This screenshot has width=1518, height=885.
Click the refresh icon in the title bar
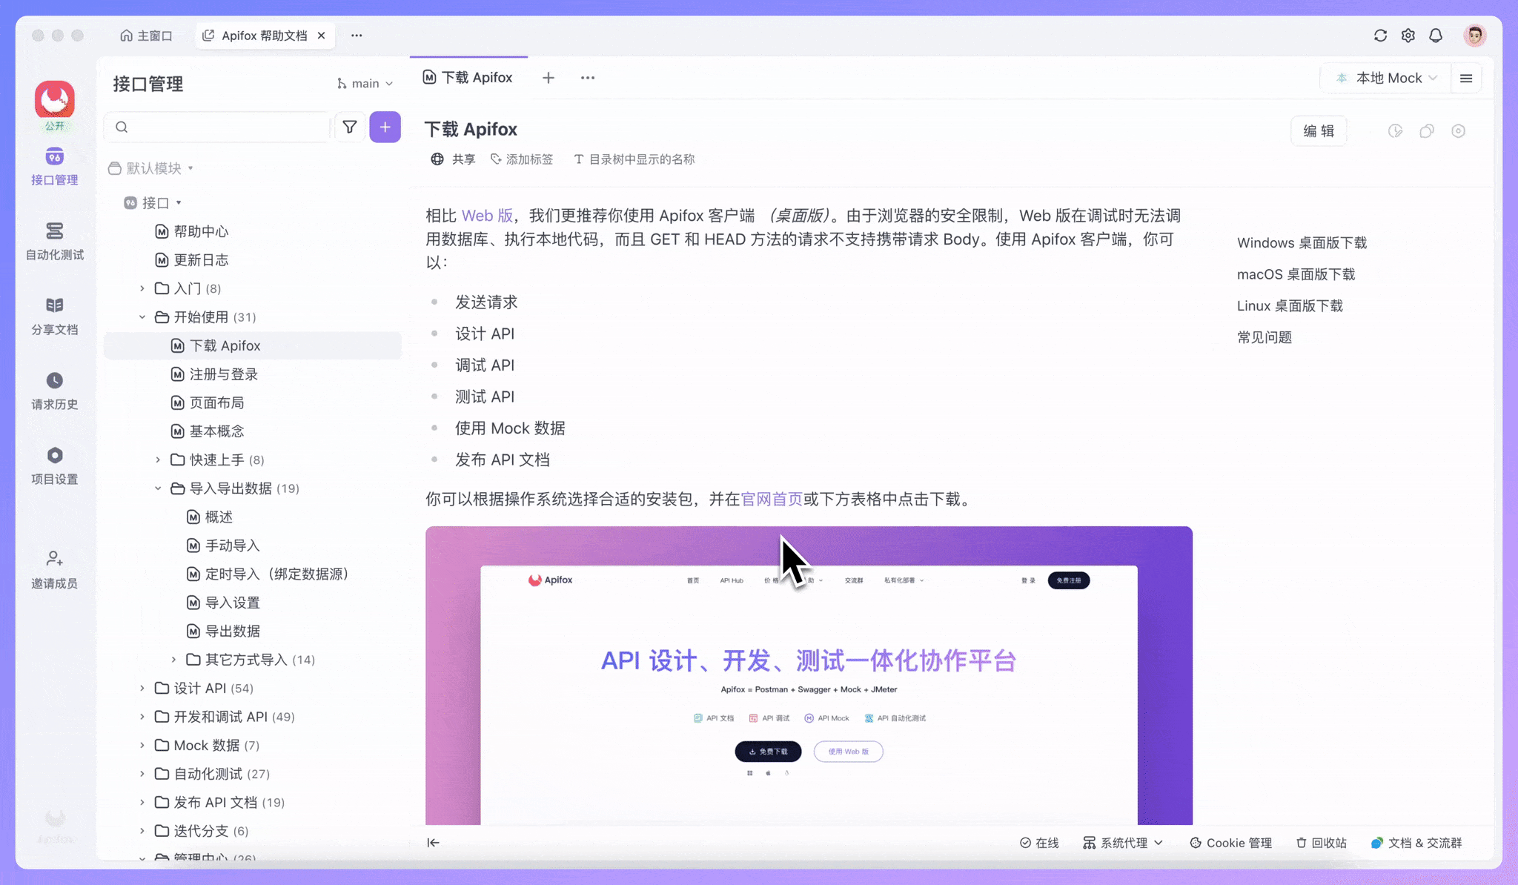[x=1380, y=35]
